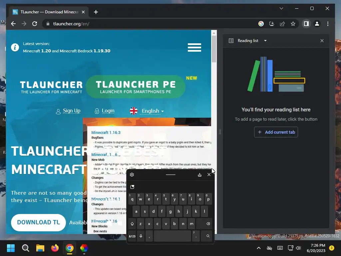
Task: Toggle the Chrome side panel button
Action: click(306, 24)
